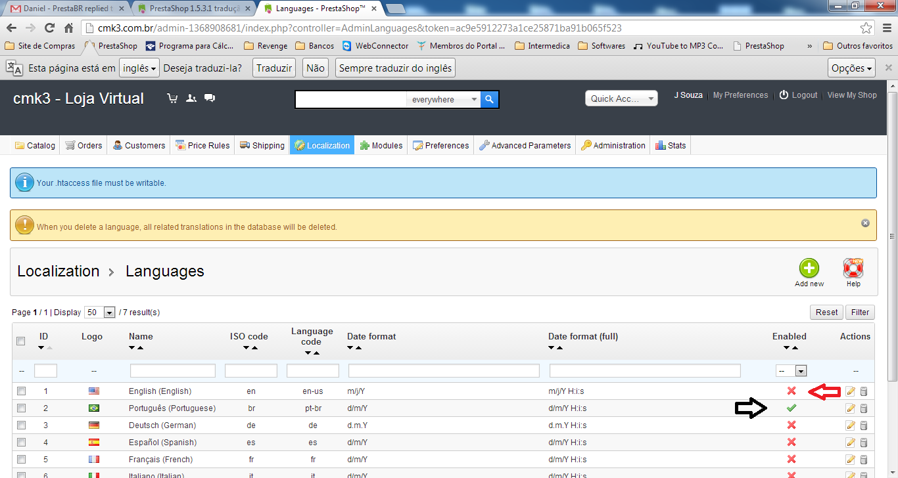Click the browser back arrow
This screenshot has width=898, height=478.
point(11,28)
